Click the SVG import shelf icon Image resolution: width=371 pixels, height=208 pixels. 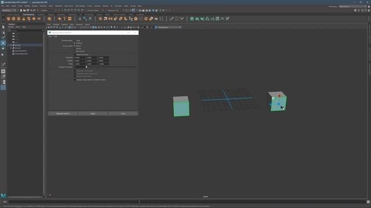70,18
